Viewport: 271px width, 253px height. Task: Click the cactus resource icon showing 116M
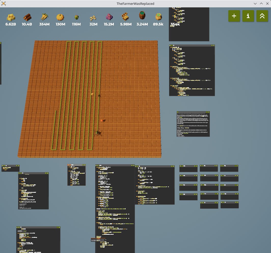76,17
